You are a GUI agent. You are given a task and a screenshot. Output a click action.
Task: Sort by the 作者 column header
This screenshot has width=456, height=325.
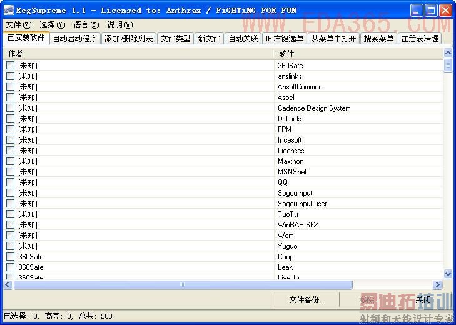click(x=138, y=54)
